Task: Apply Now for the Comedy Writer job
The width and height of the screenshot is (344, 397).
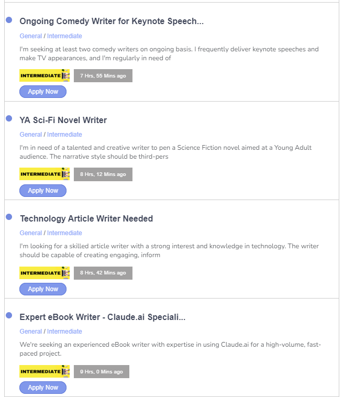Action: point(43,92)
